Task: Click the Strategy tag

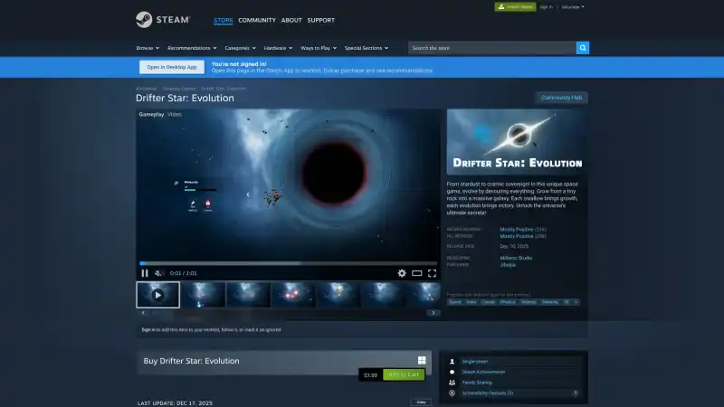Action: pyautogui.click(x=529, y=302)
